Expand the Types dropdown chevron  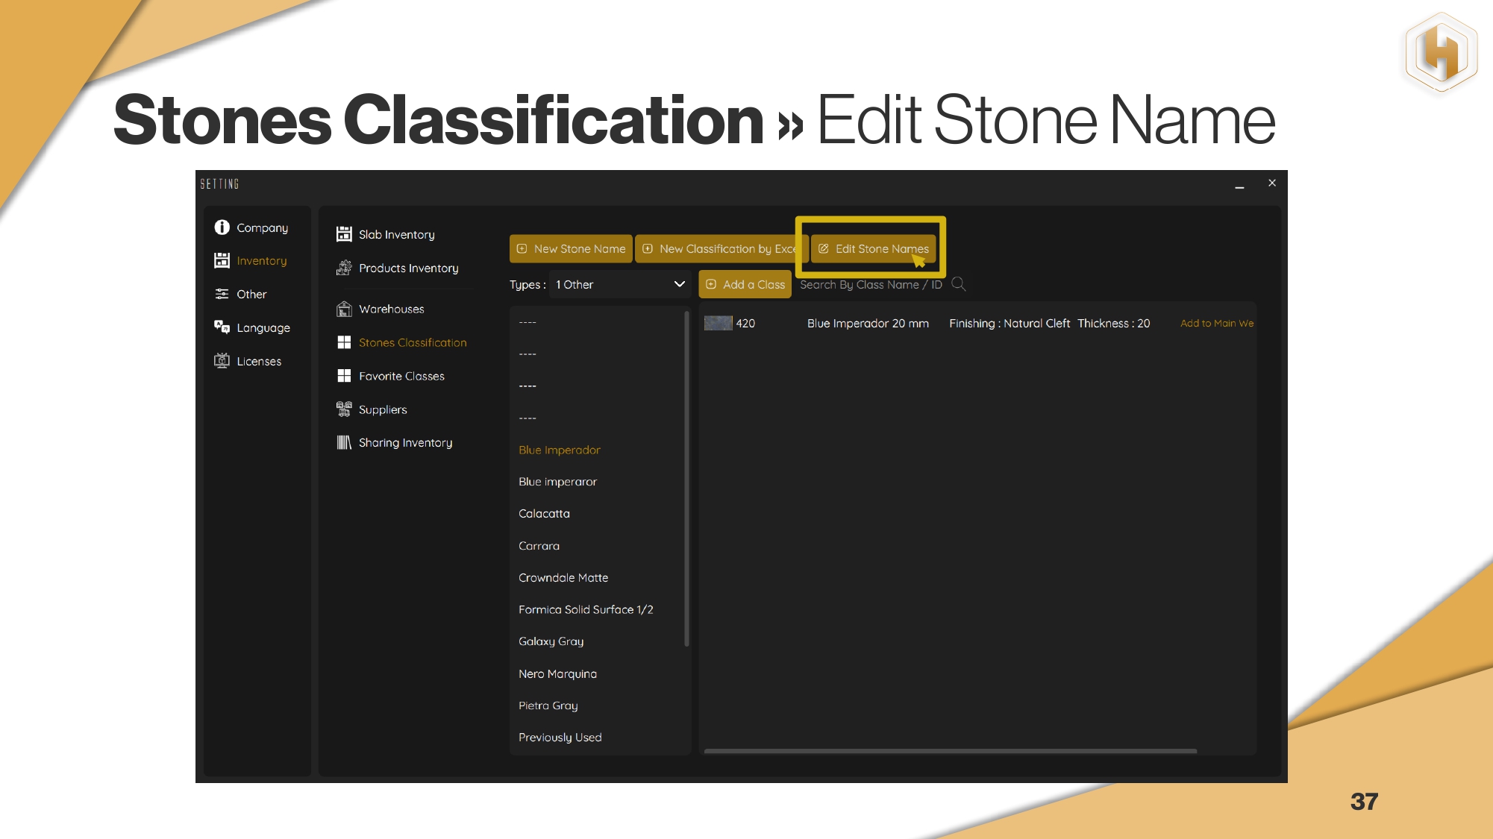click(x=679, y=284)
